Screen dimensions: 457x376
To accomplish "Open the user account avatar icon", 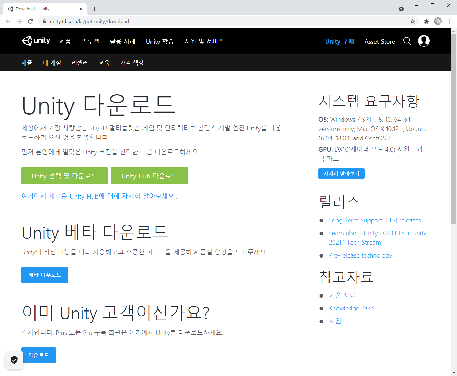I will click(x=424, y=41).
